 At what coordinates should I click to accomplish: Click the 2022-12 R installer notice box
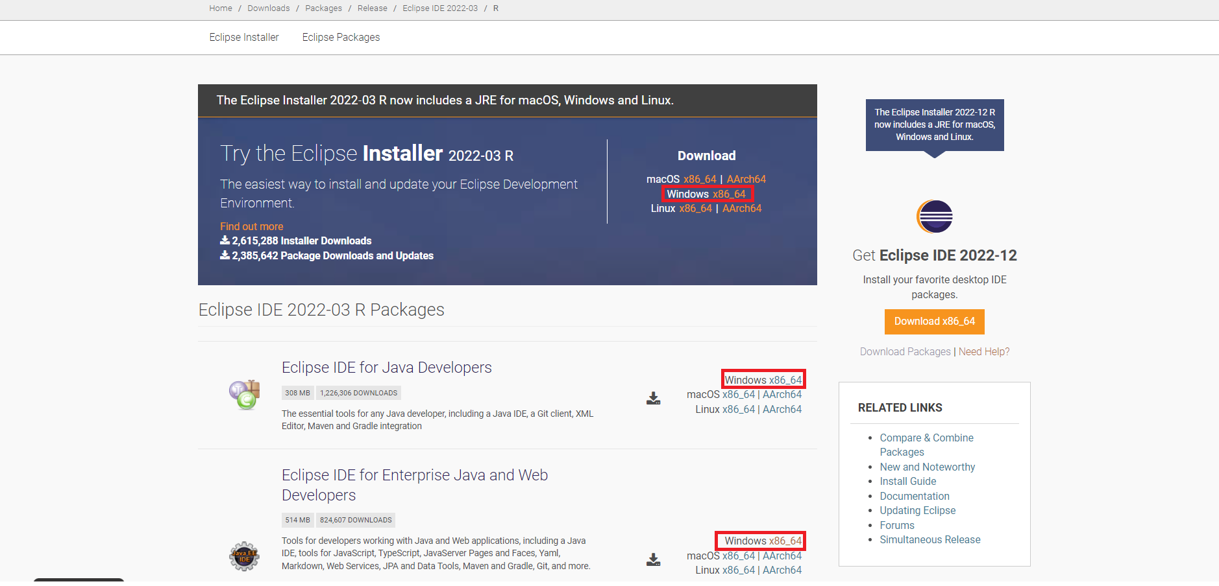935,125
